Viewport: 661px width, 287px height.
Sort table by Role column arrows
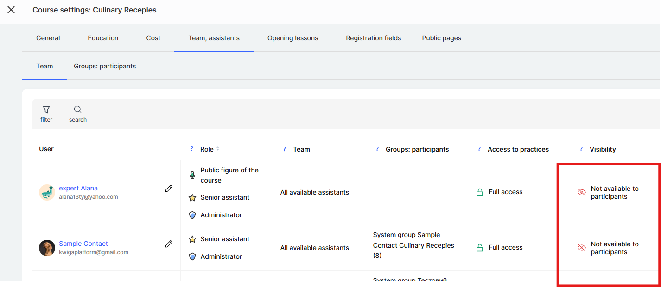tap(218, 149)
